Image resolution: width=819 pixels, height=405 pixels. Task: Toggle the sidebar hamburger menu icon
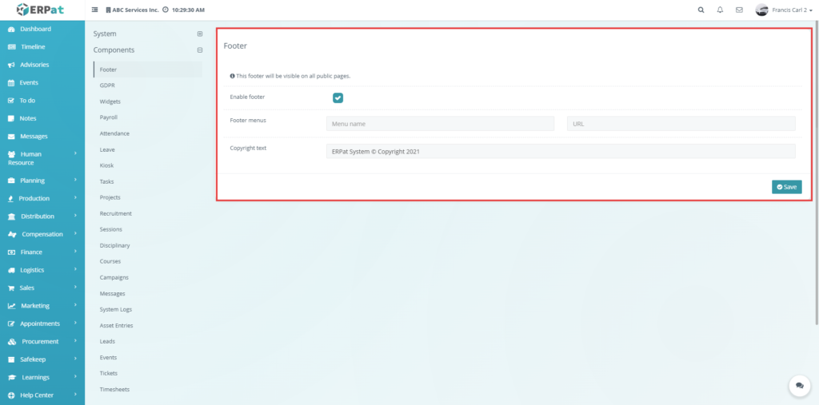[94, 10]
